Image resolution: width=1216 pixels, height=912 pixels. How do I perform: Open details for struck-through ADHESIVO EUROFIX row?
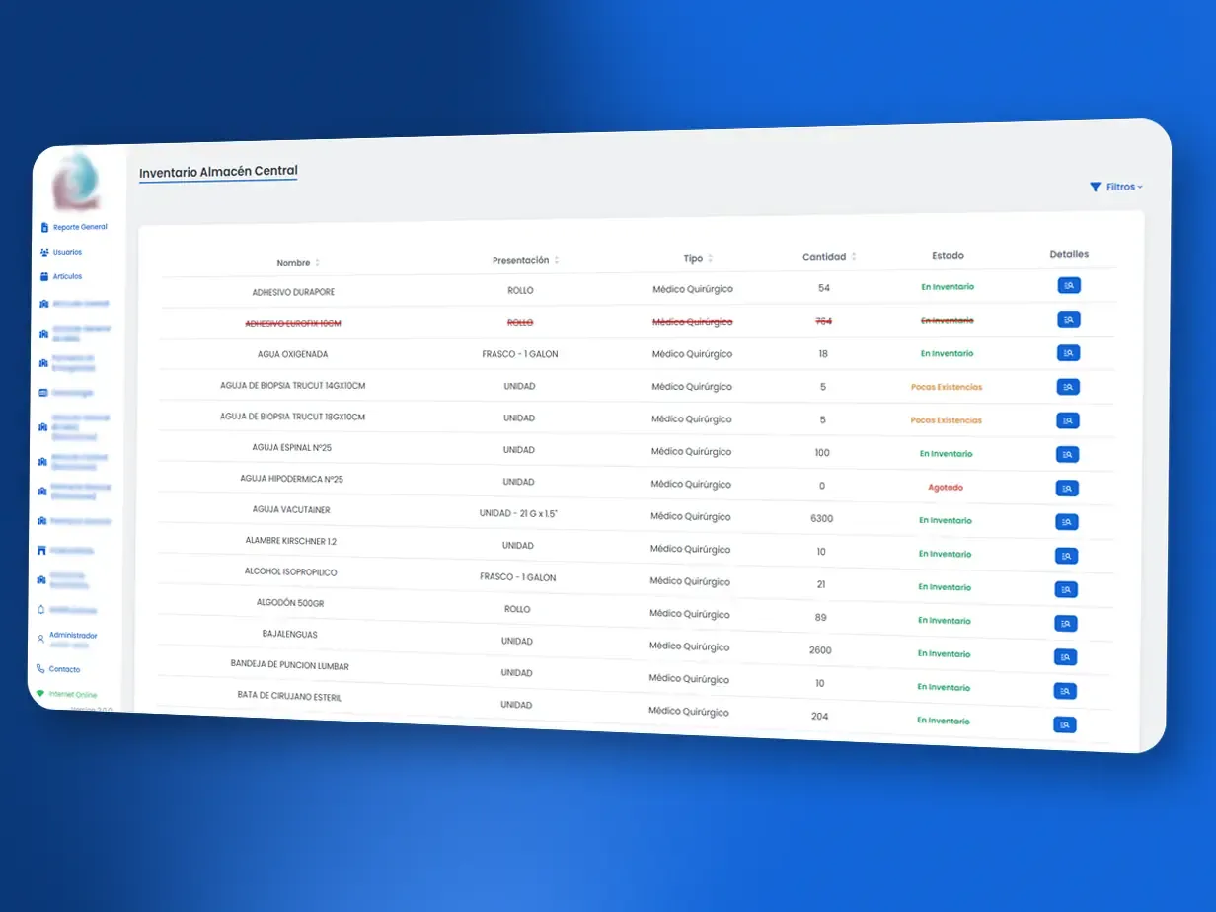pos(1069,320)
